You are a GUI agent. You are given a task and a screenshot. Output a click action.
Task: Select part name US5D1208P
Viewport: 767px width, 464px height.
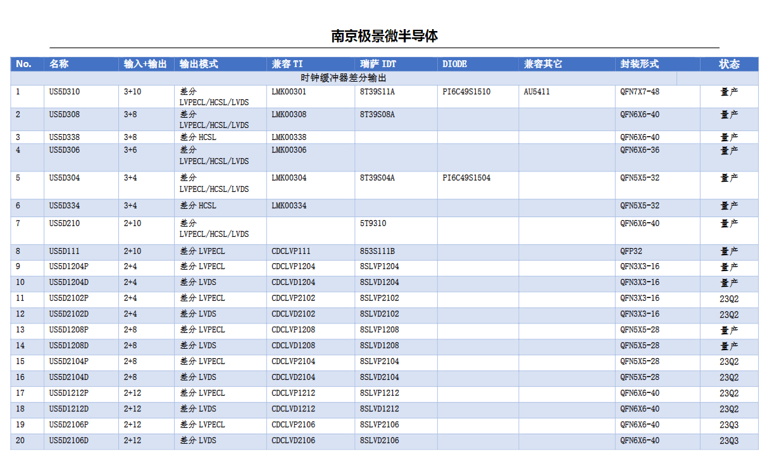click(69, 330)
